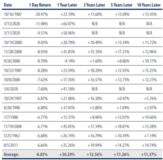Select the -4.14% value in 9/26/2008 row
Viewport: 163px width, 160px height.
click(69, 61)
